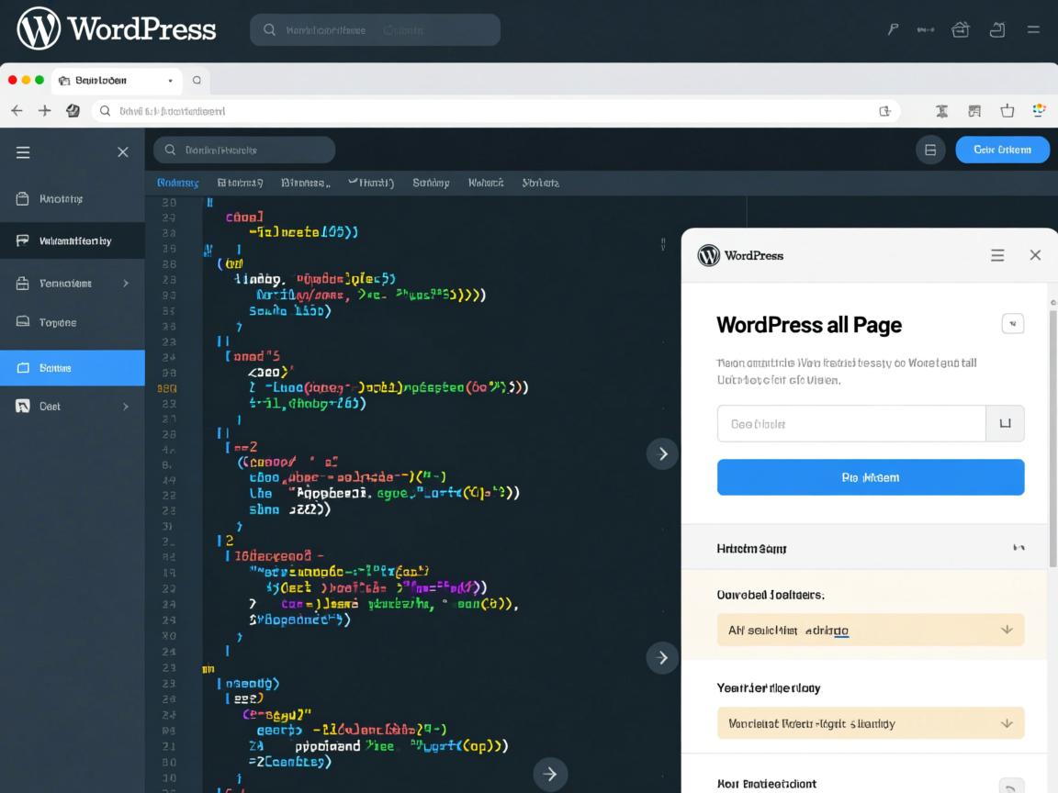Click the browser back arrow

pos(17,111)
